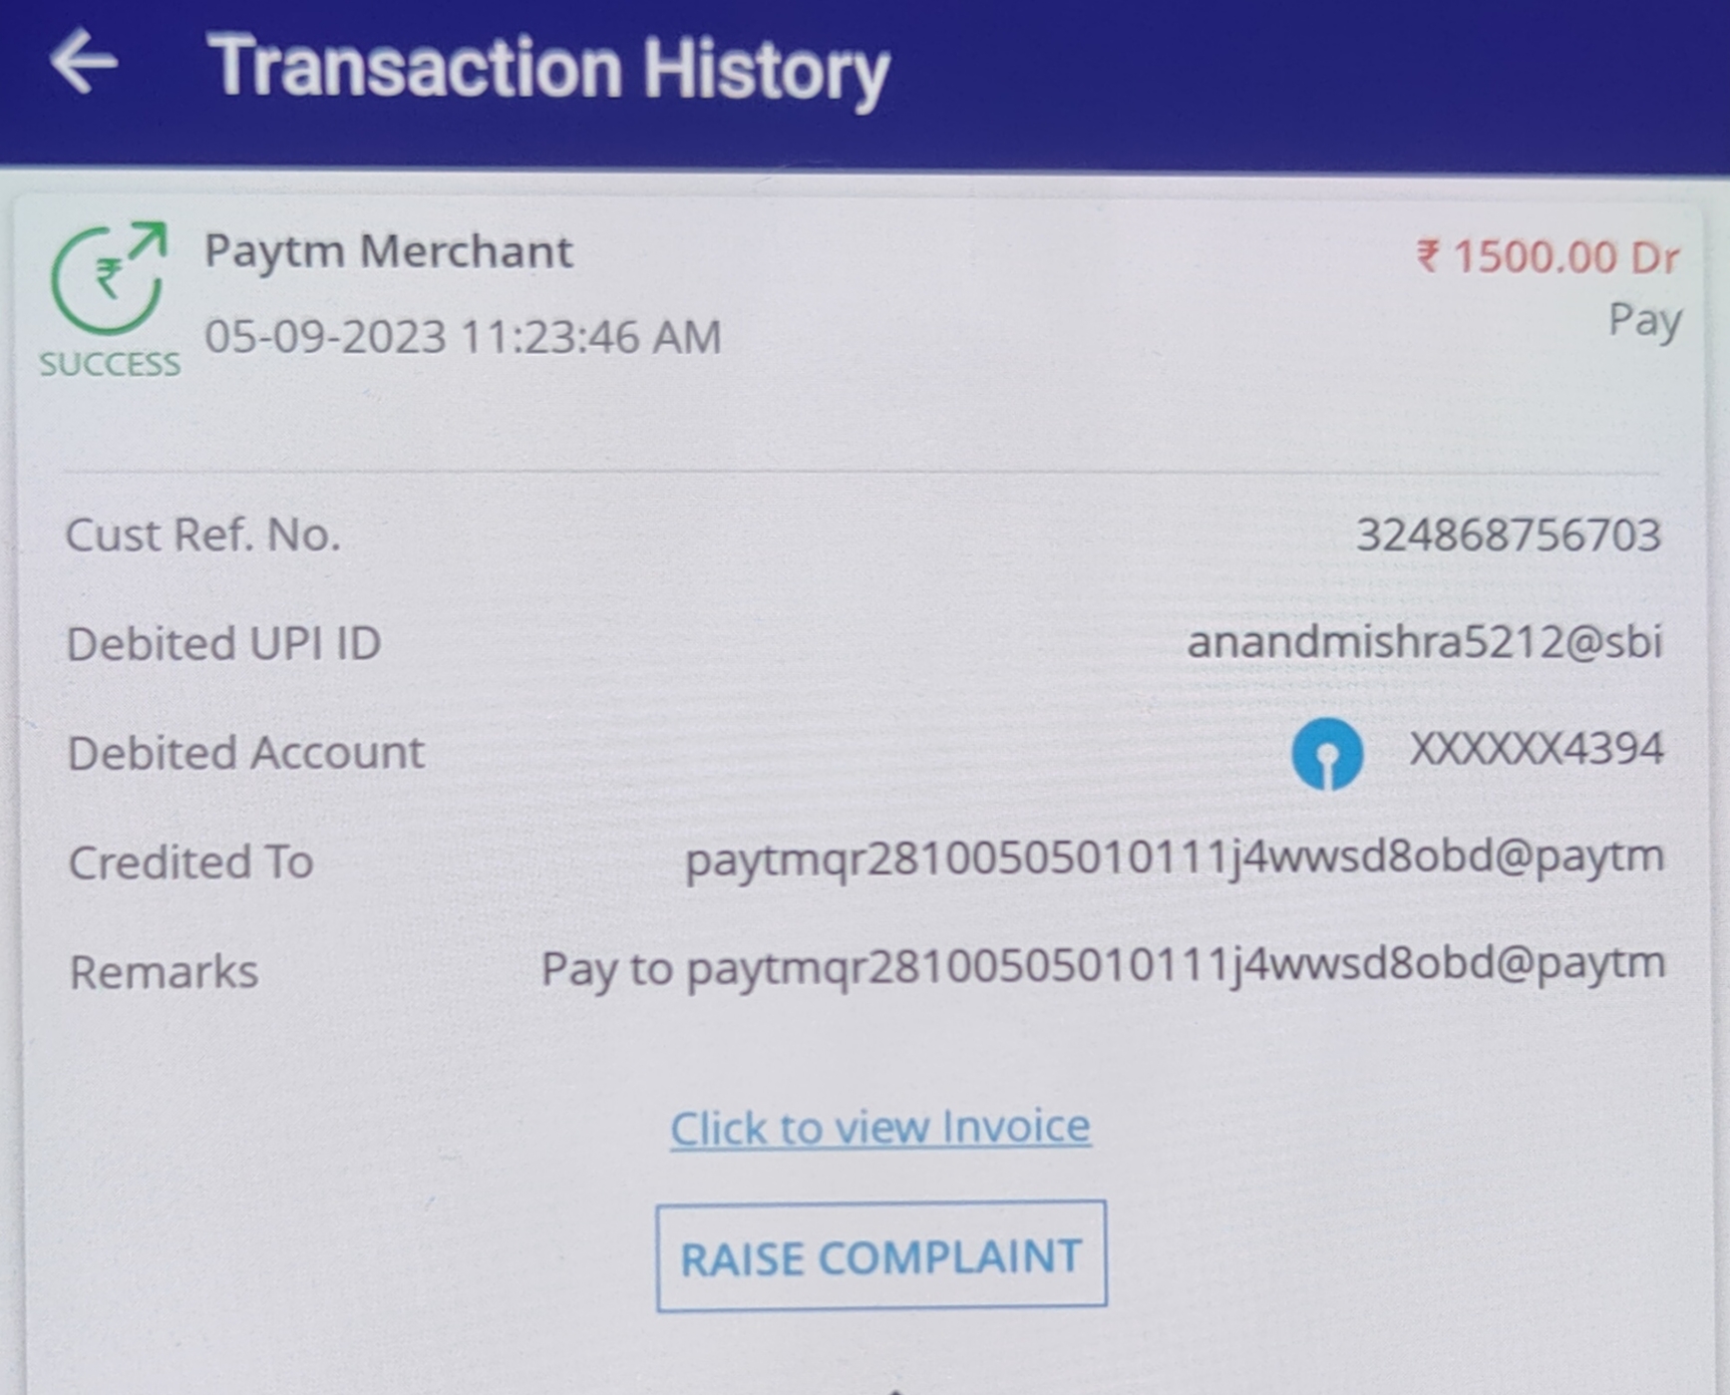Click the Debited UPI ID label
This screenshot has height=1395, width=1730.
224,644
